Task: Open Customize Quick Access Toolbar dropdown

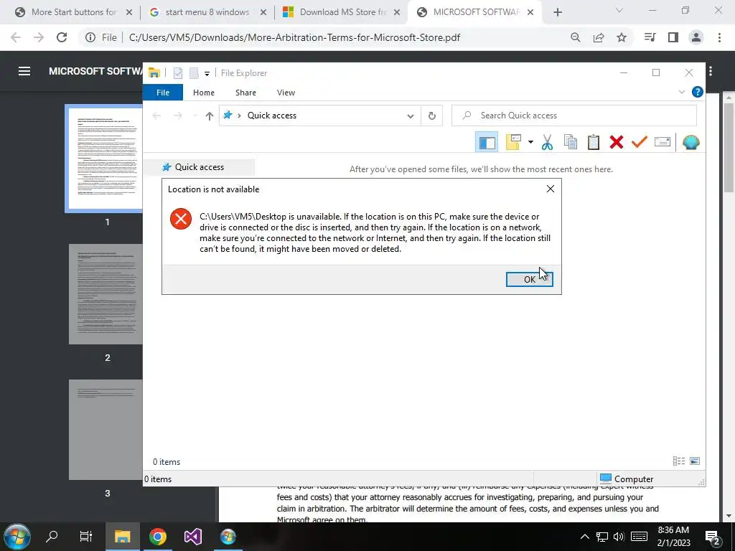Action: coord(207,74)
